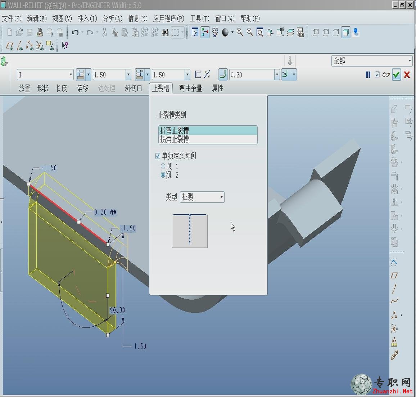Open the 帮助(H) menu
The height and width of the screenshot is (397, 416).
[250, 19]
